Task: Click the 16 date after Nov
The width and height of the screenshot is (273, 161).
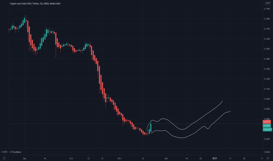Action: (143, 158)
